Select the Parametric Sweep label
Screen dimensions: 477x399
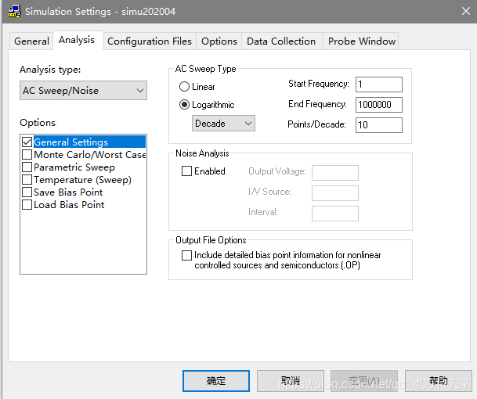(x=74, y=167)
